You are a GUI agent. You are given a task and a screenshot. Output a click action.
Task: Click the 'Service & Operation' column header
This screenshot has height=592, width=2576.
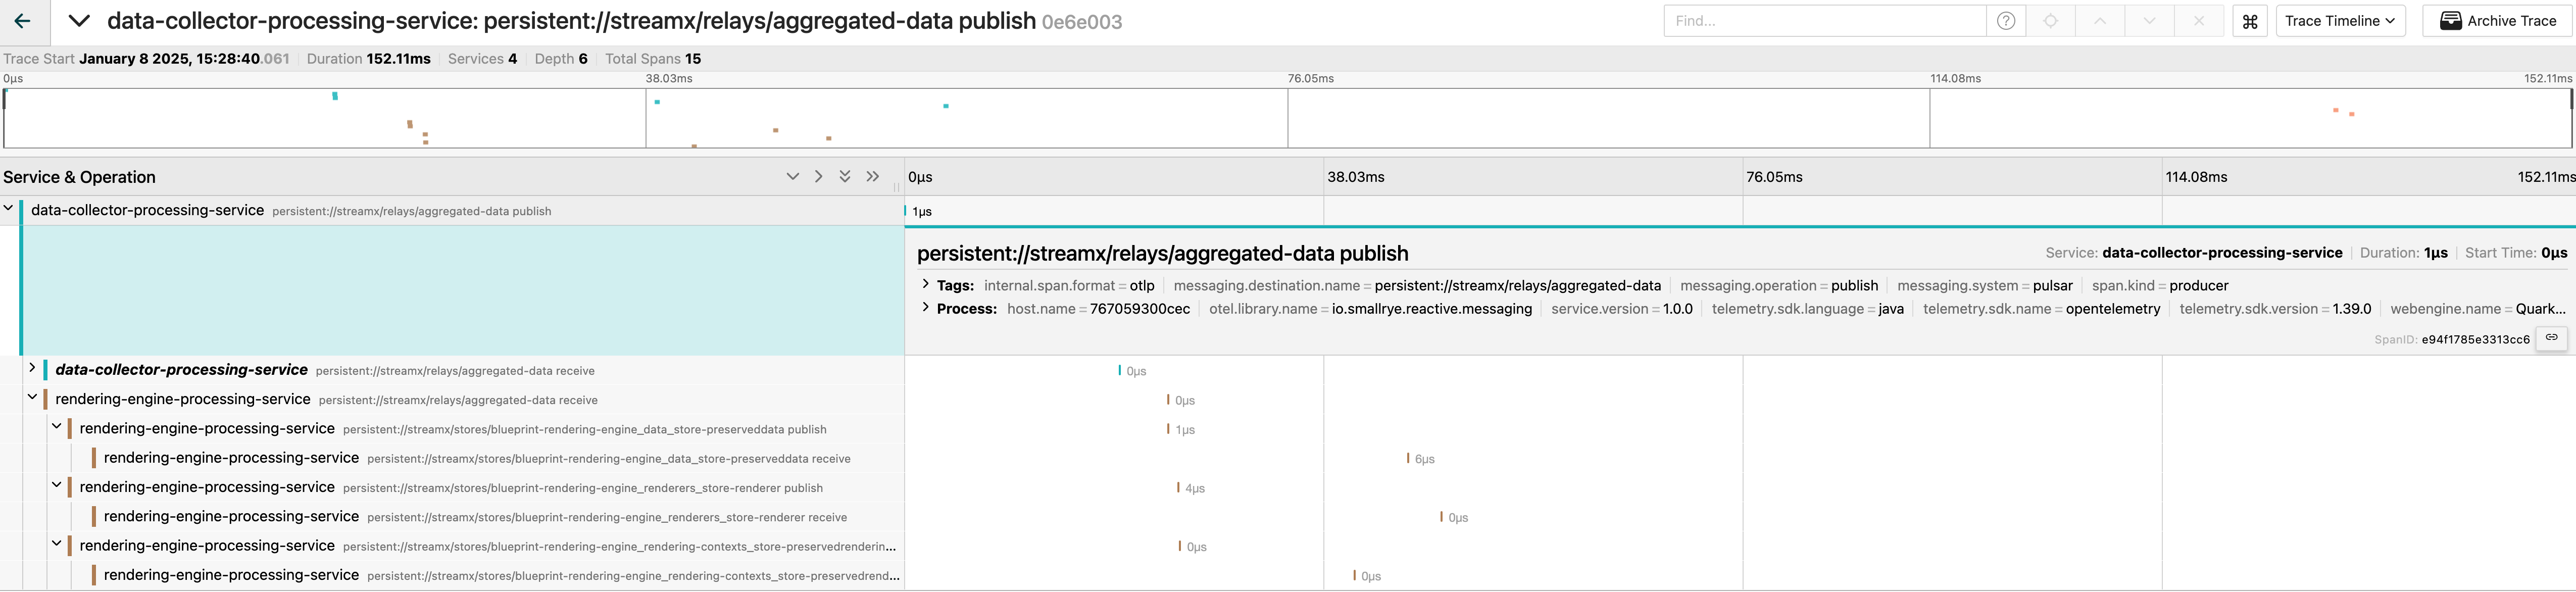point(79,177)
